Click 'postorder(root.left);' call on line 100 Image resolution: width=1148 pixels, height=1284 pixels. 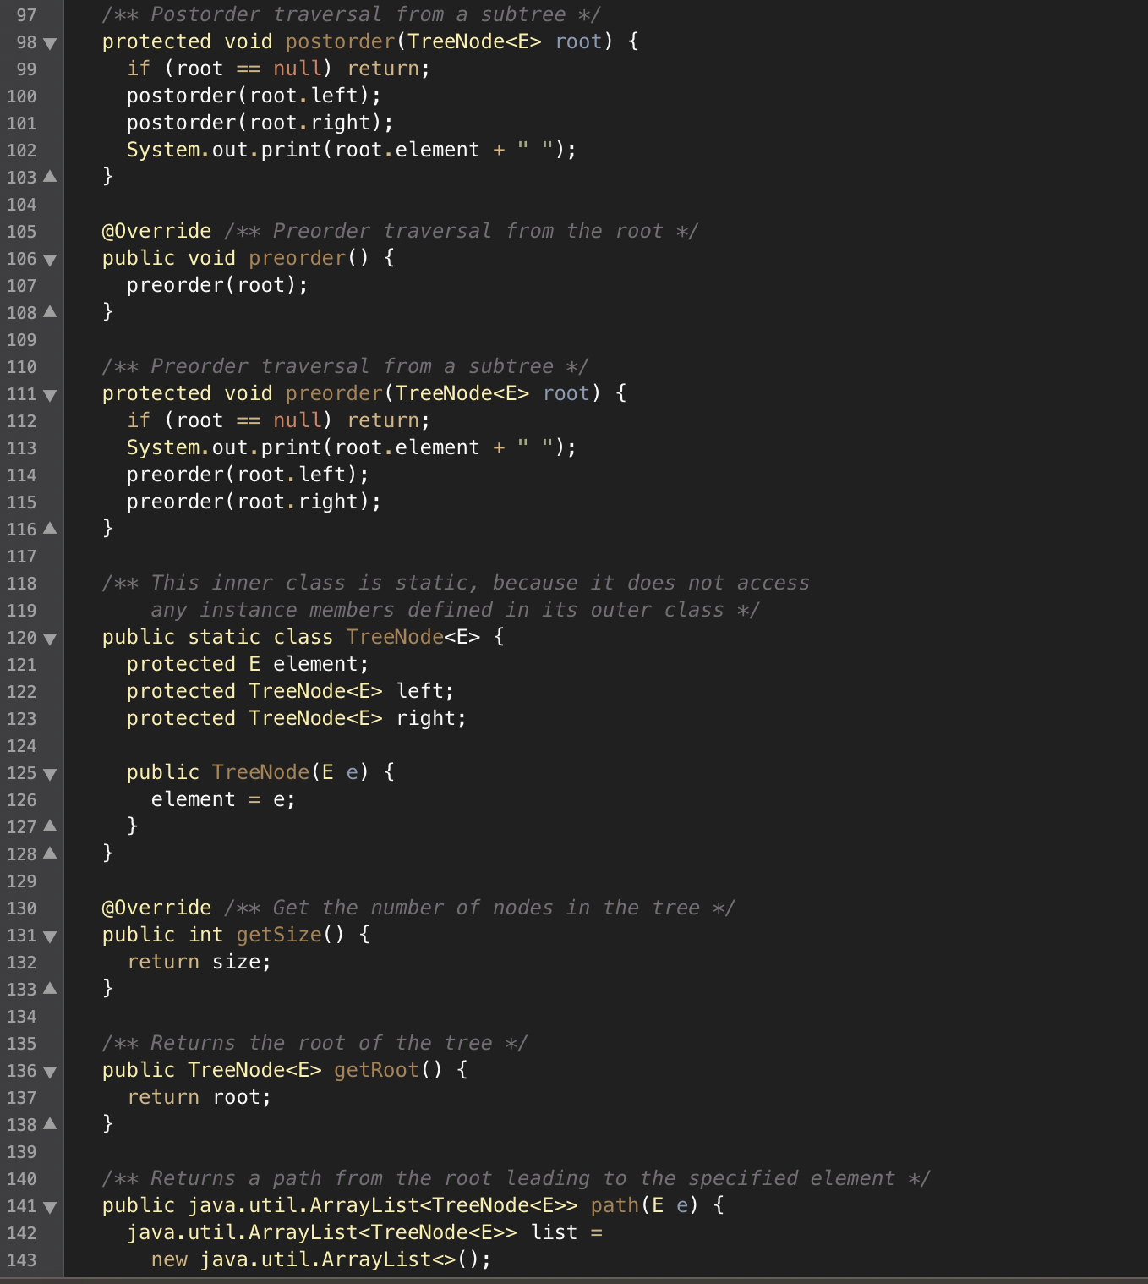click(x=254, y=96)
